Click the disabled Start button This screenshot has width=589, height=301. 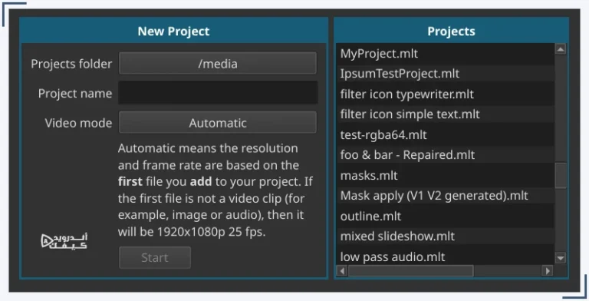pyautogui.click(x=155, y=257)
